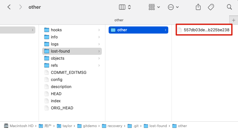The height and width of the screenshot is (130, 238).
Task: Click the HEAD file icon
Action: [47, 94]
